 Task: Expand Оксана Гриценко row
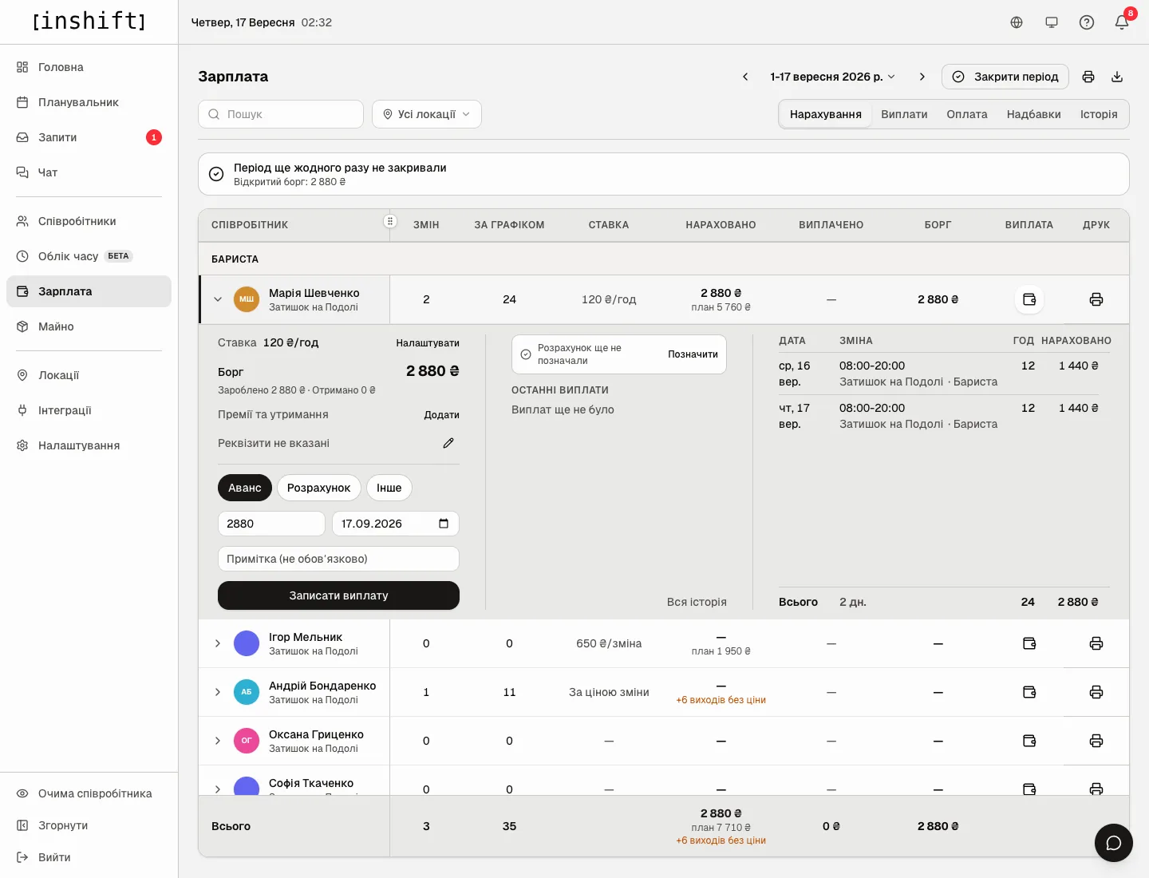218,741
